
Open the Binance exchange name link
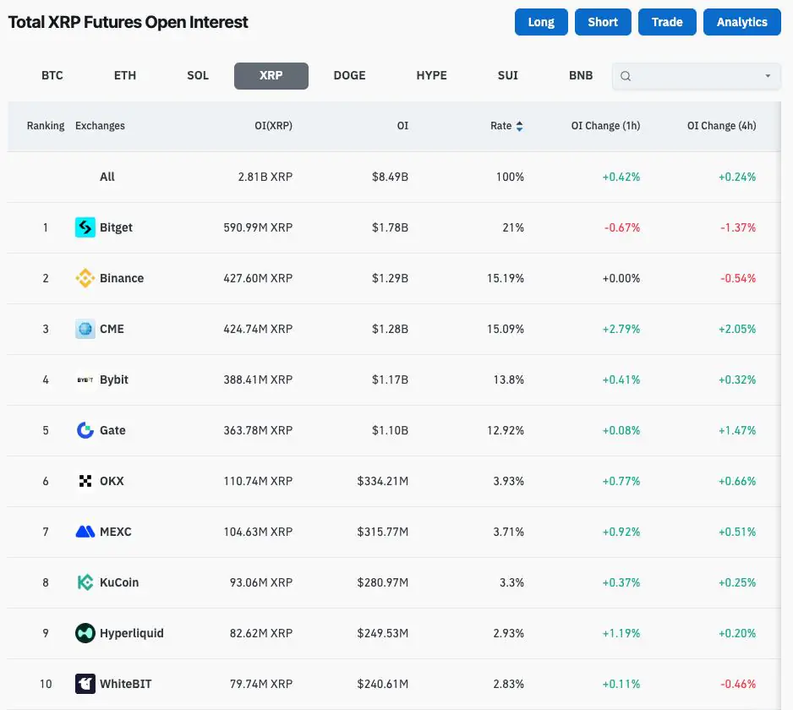point(122,278)
